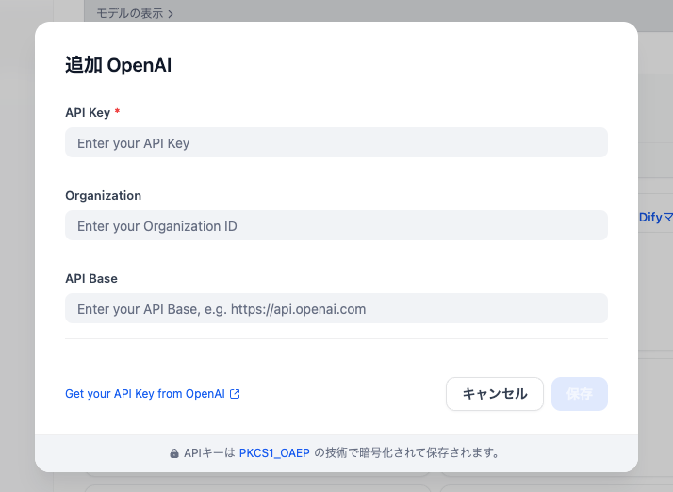This screenshot has width=673, height=492.
Task: Focus the Organization ID input field
Action: pos(336,225)
